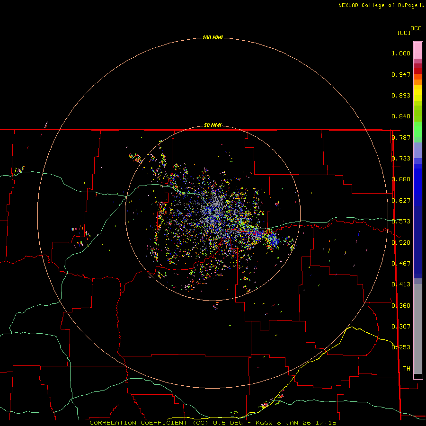Click the 0.360 value on color scale
Screen dimensions: 426x426
coord(401,306)
